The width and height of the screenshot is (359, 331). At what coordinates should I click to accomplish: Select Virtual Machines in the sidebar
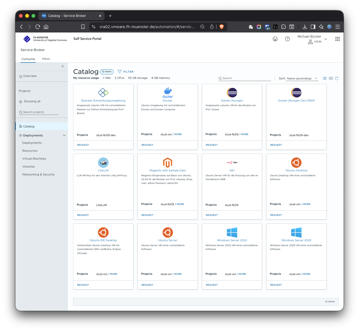34,159
